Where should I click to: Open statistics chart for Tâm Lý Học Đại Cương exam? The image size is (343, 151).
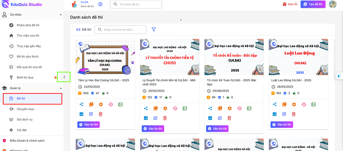point(81,114)
